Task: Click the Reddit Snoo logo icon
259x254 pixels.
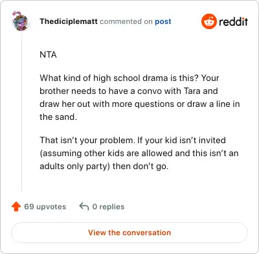Action: point(208,21)
